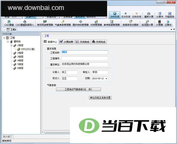Select 5楼层 in the tree
Image resolution: width=177 pixels, height=144 pixels.
20,64
